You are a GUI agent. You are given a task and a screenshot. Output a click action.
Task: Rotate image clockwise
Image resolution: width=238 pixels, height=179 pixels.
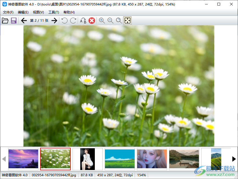point(73,21)
